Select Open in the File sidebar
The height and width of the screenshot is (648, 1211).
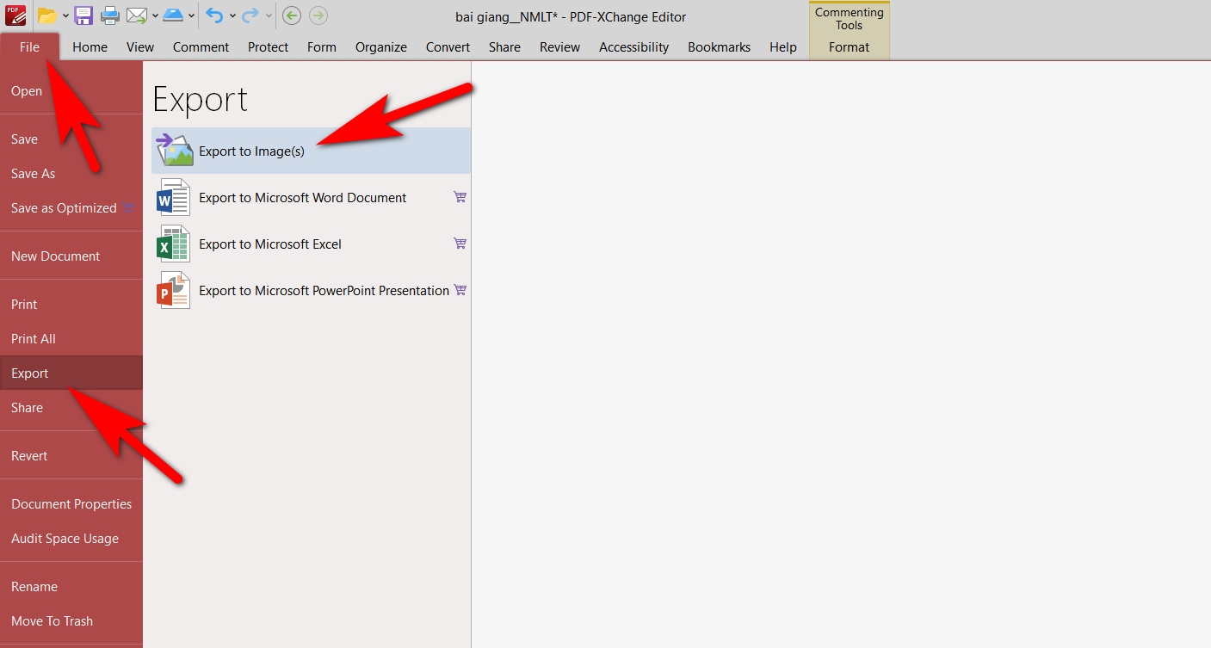coord(71,91)
